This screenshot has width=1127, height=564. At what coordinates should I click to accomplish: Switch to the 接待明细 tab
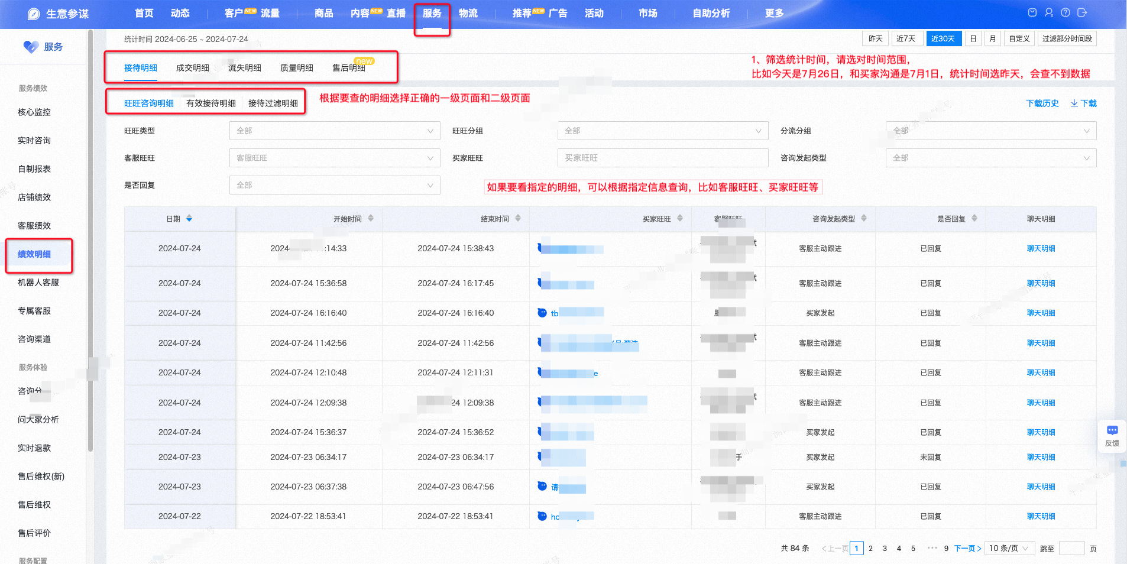[x=141, y=68]
